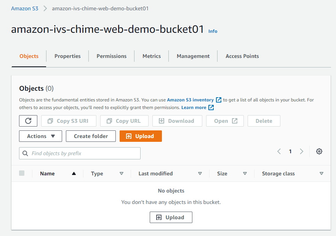This screenshot has height=236, width=336.
Task: Click the breadcrumb chevron separator
Action: 45,9
